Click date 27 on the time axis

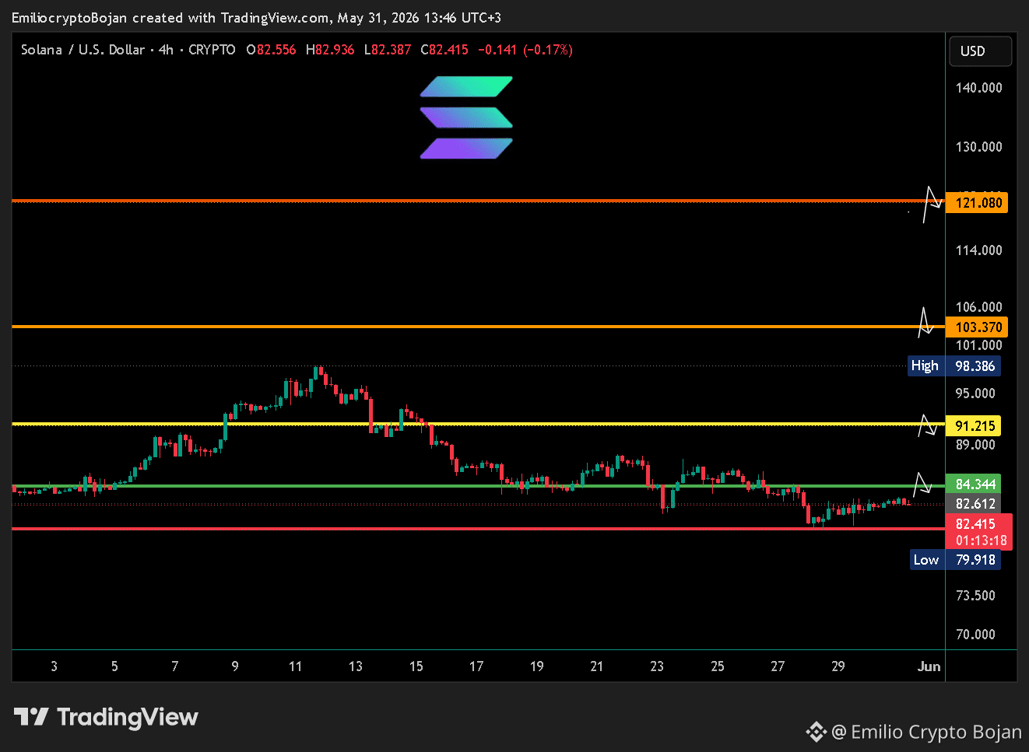(x=778, y=666)
